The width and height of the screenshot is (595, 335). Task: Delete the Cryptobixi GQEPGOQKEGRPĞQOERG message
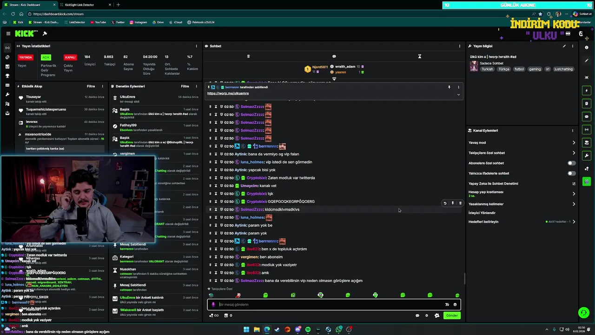point(460,203)
